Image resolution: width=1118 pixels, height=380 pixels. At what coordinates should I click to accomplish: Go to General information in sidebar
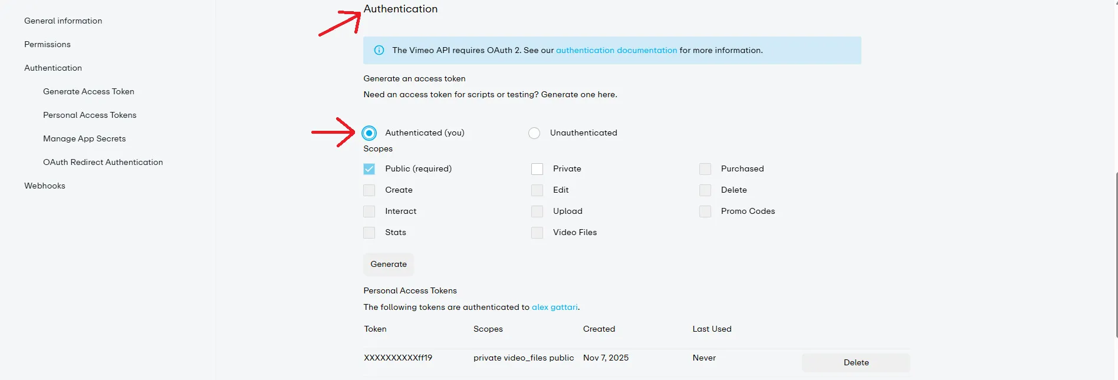click(63, 21)
